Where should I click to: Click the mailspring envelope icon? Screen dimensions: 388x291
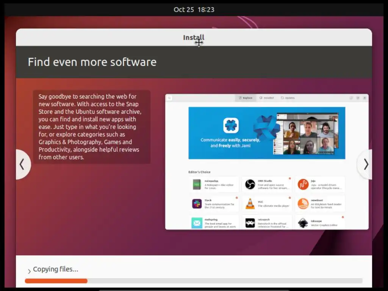coord(197,223)
